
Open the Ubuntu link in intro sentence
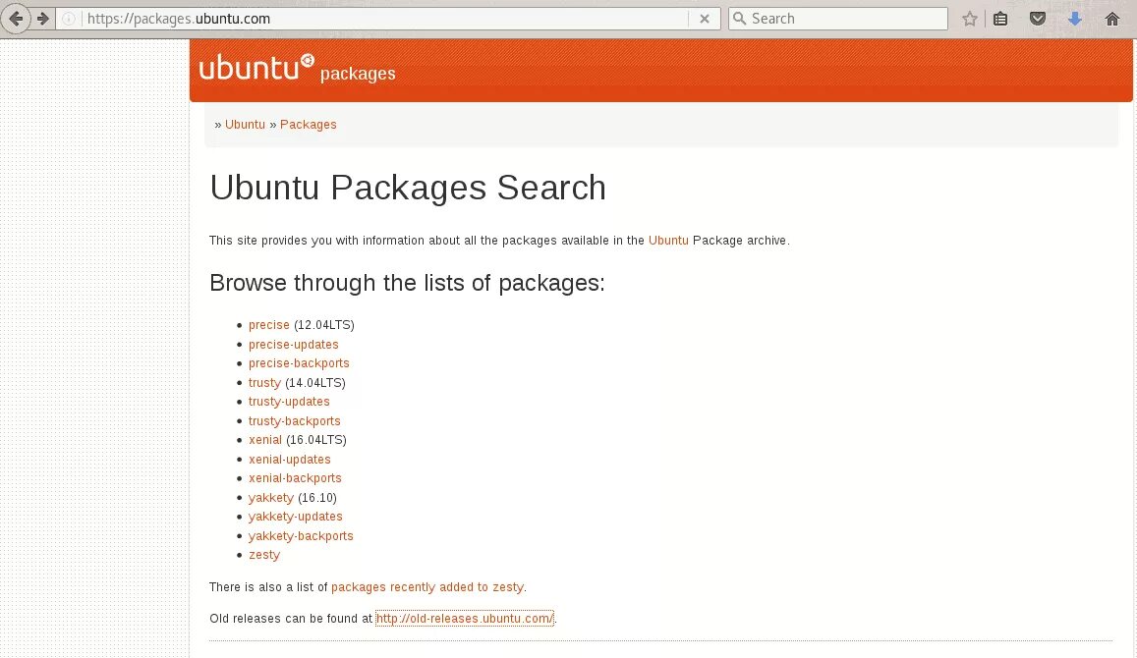coord(668,241)
